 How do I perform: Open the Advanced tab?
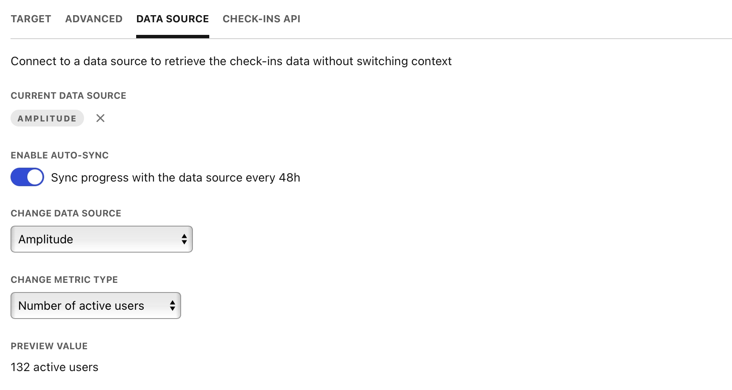click(94, 19)
